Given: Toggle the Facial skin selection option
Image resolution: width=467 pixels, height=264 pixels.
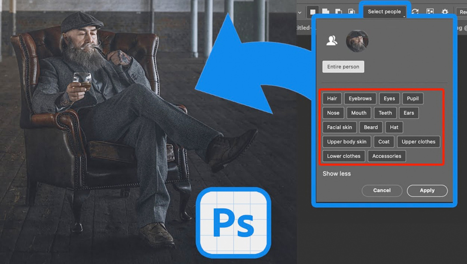Looking at the screenshot, I should point(340,127).
